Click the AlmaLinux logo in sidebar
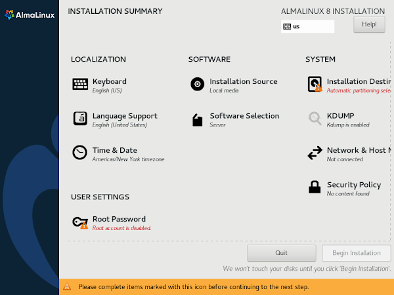The image size is (394, 295). pyautogui.click(x=30, y=15)
